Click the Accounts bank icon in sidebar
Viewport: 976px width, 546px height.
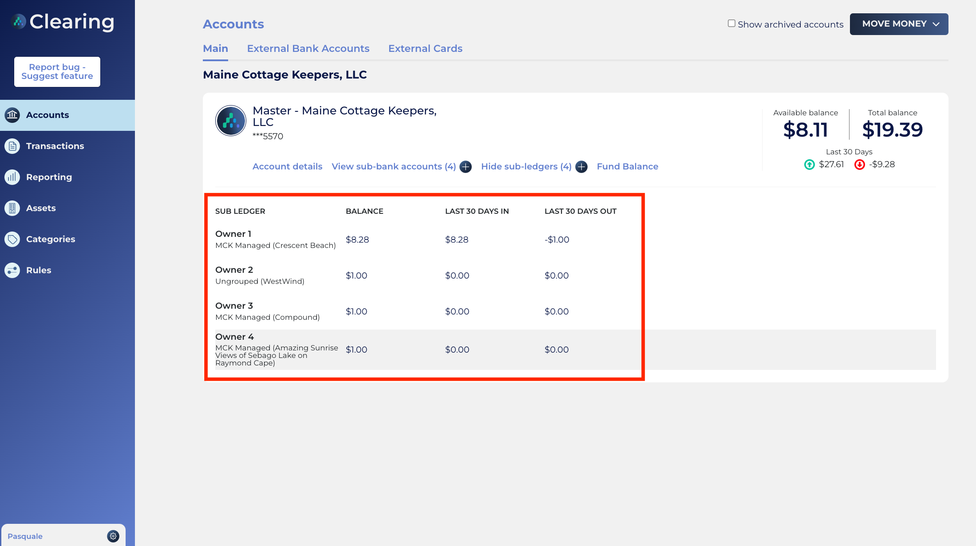tap(12, 115)
